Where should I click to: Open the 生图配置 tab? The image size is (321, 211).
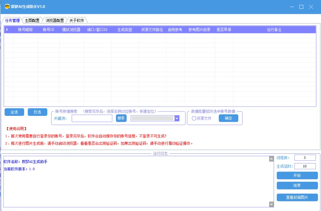point(32,20)
